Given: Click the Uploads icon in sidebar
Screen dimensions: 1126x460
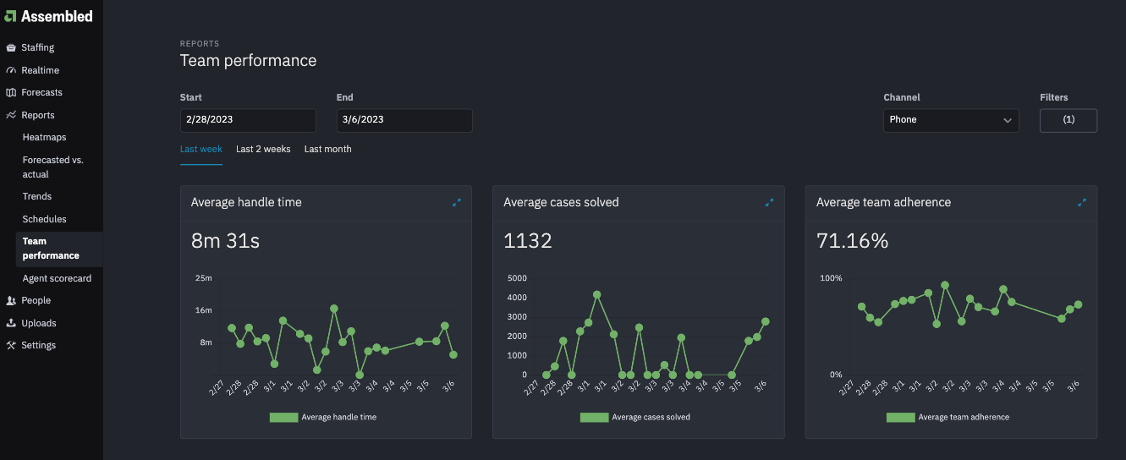Looking at the screenshot, I should coord(11,323).
